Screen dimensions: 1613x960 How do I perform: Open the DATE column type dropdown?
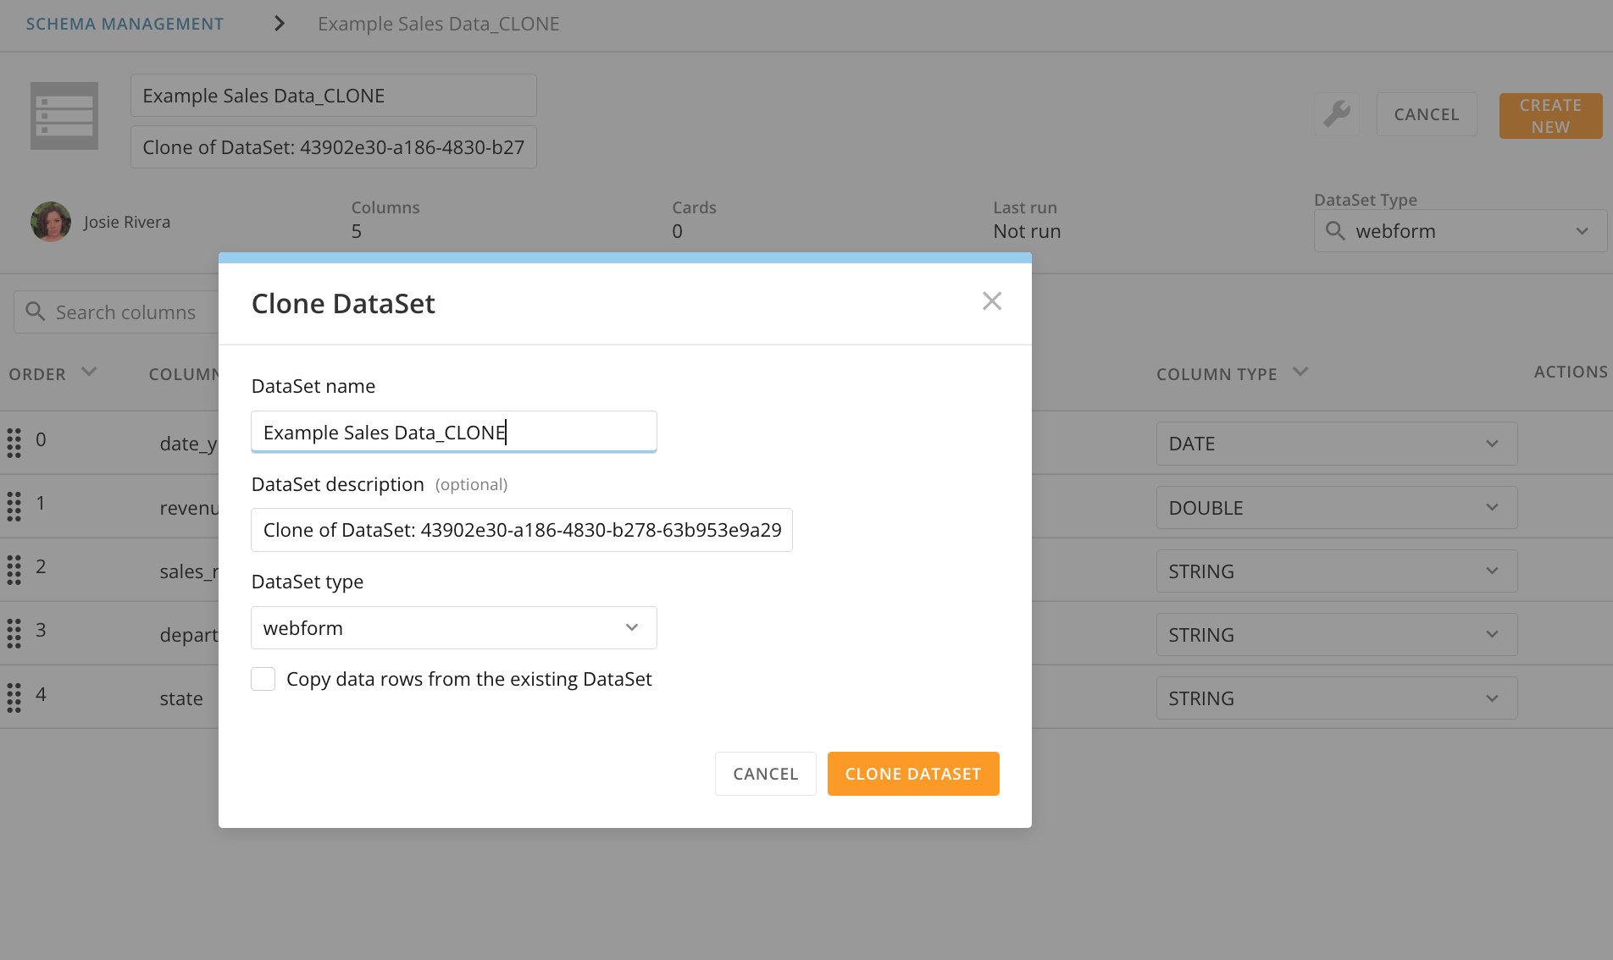click(x=1337, y=444)
